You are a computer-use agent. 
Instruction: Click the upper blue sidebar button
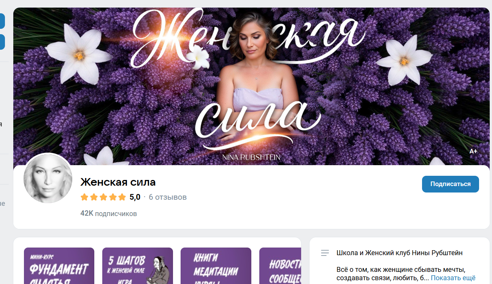pyautogui.click(x=2, y=21)
